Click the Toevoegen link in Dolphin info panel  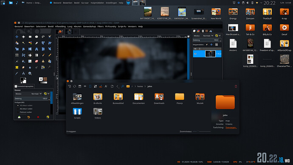[231, 128]
